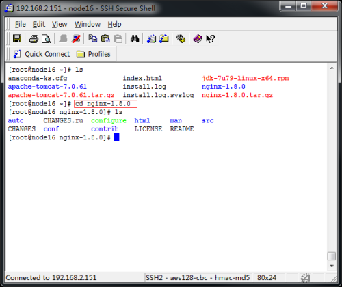The width and height of the screenshot is (342, 287).
Task: Click the terminal scrollbar up arrow
Action: (332, 68)
